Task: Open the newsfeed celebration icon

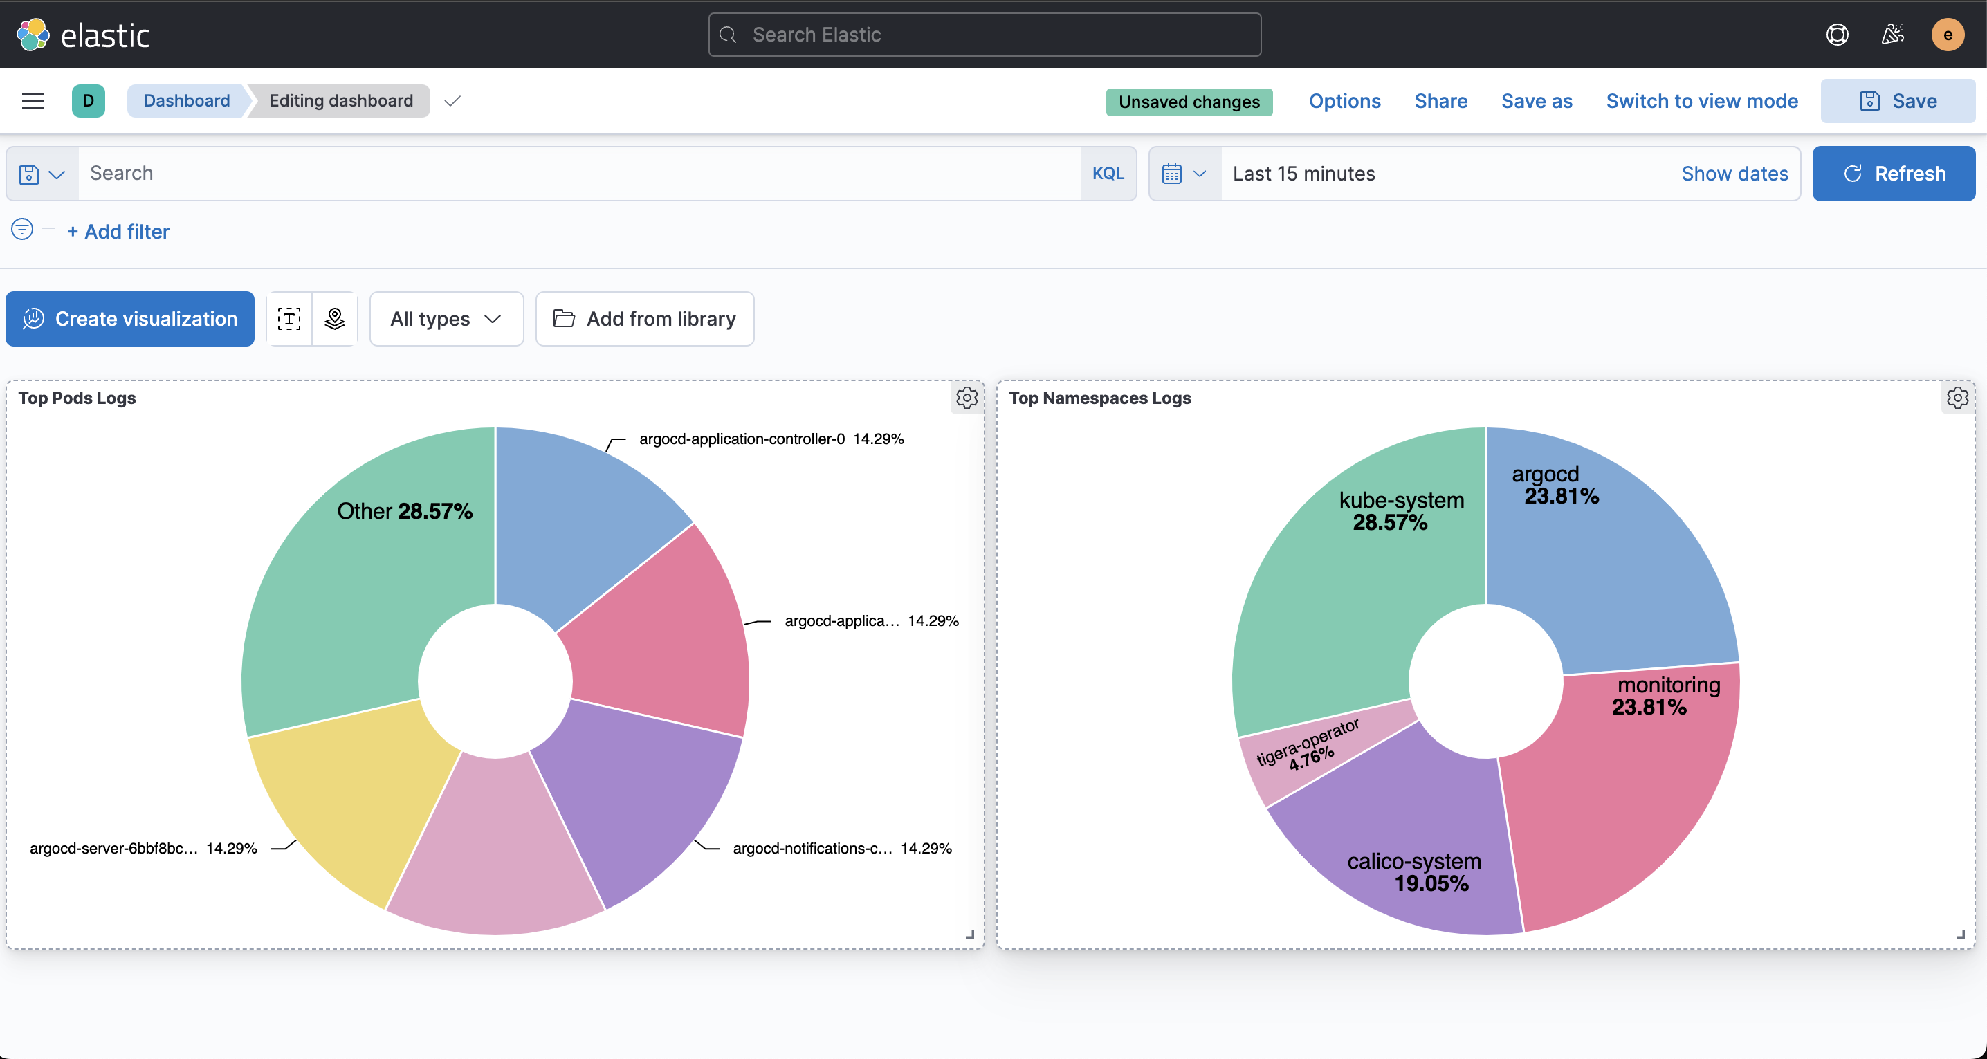Action: click(1892, 35)
